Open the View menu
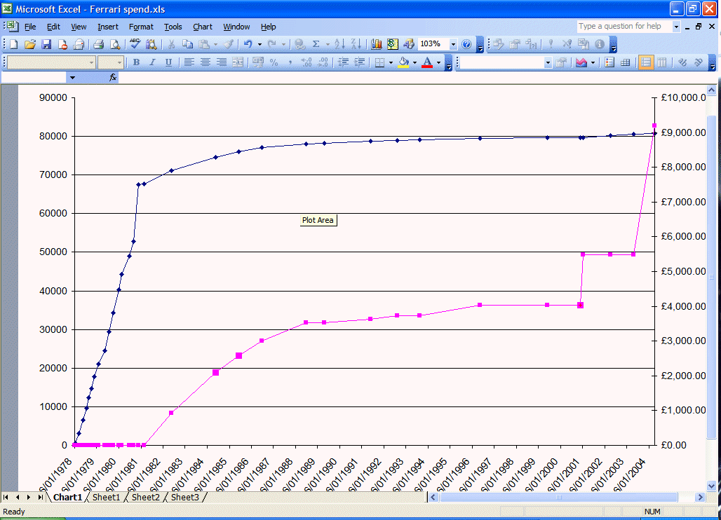This screenshot has width=721, height=520. point(79,27)
